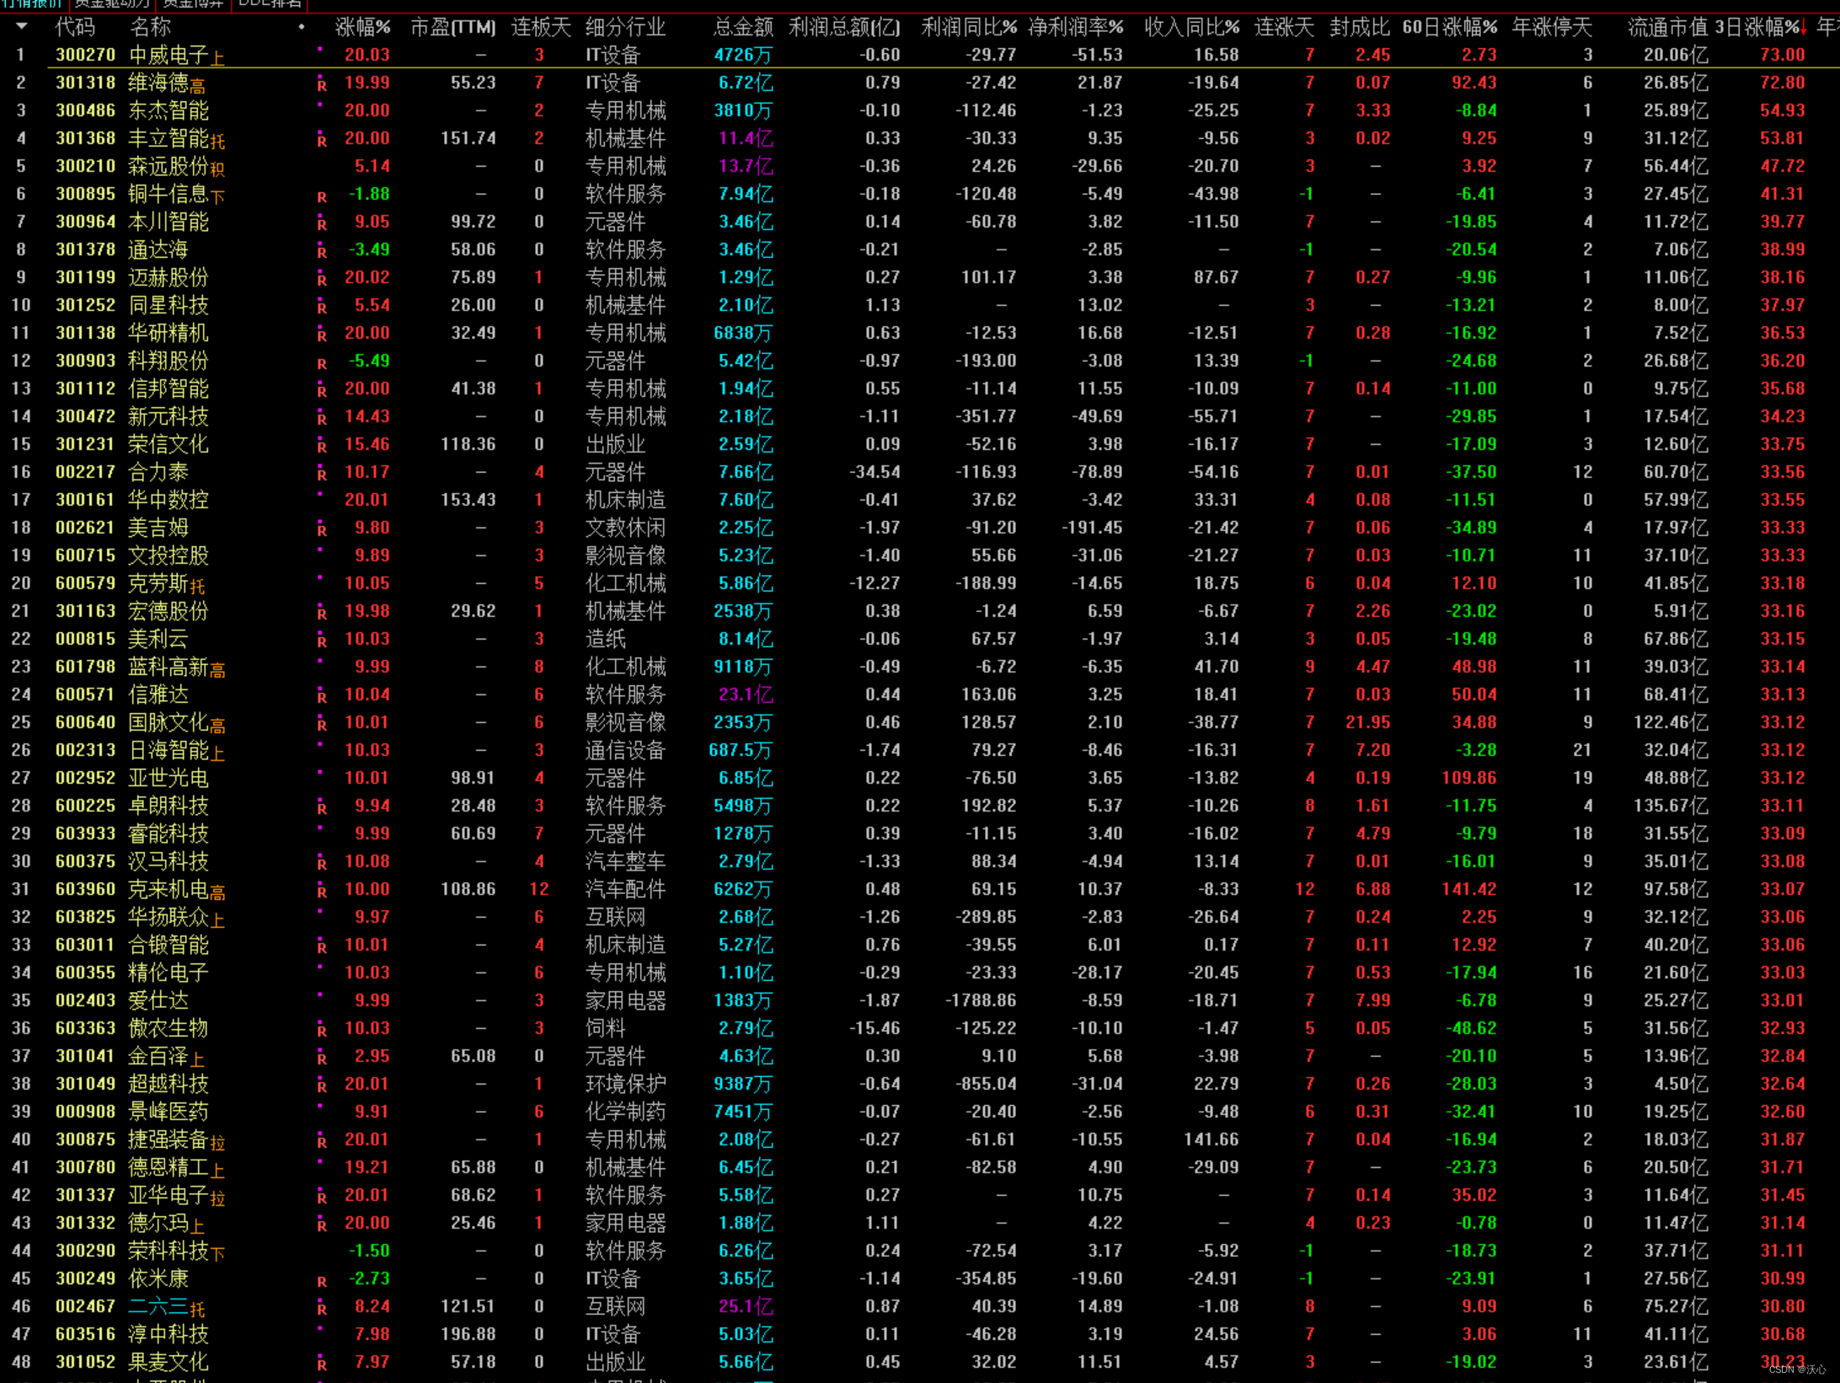The height and width of the screenshot is (1383, 1840).
Task: Sort by the 细分行业 column header
Action: point(625,27)
